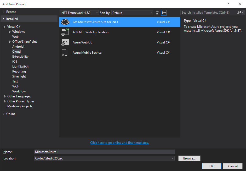Select the Test category
246x171 pixels.
(x=15, y=81)
